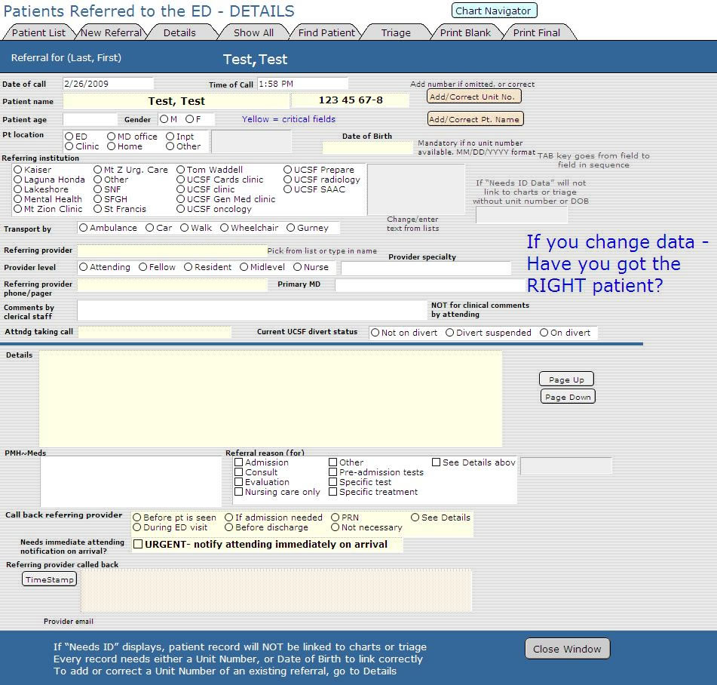Screen dimensions: 717x685
Task: Select the M gender radio button
Action: coord(164,119)
